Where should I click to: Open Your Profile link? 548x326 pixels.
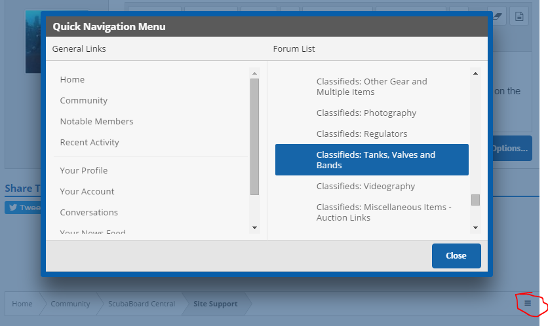[83, 170]
